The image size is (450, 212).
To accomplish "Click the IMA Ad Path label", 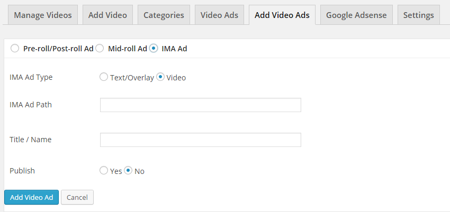I will point(31,105).
